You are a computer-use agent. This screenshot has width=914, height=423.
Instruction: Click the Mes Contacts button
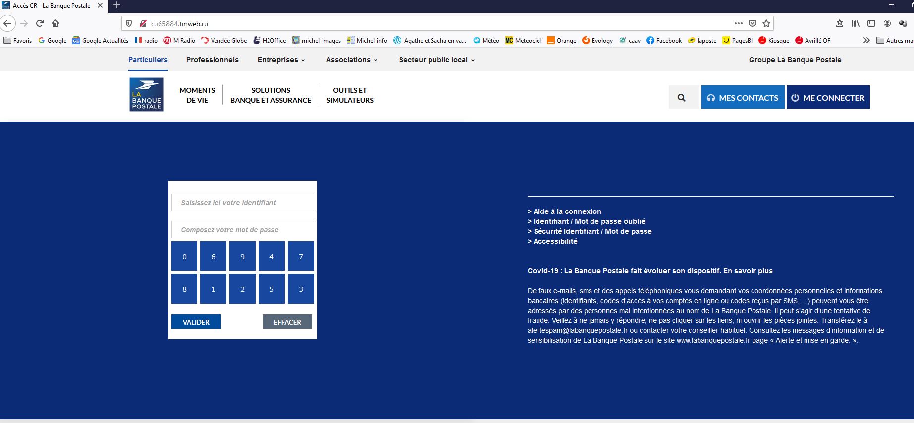(x=743, y=98)
